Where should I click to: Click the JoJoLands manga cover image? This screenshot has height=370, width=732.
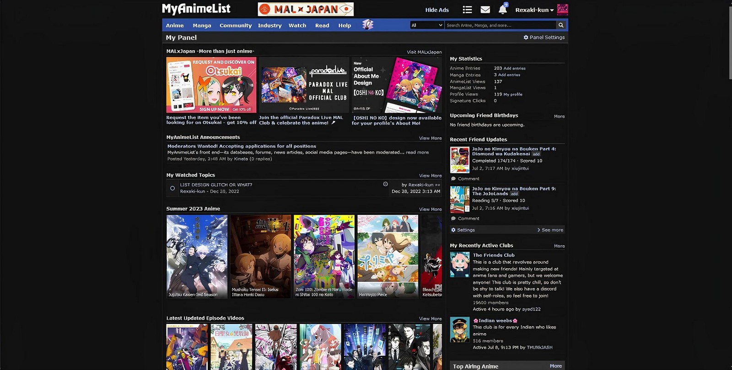pos(460,200)
